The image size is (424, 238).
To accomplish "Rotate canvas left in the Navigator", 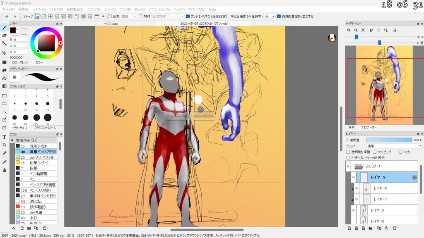I will [x=371, y=30].
